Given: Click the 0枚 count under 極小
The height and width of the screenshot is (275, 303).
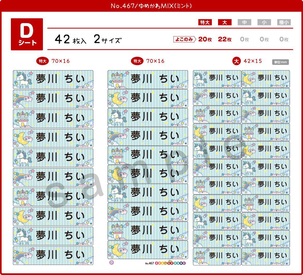Looking at the screenshot, I should pos(284,39).
